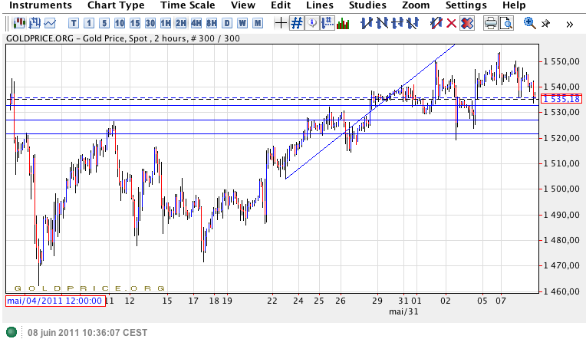Expand the toolbar overflow chevron

[x=570, y=23]
